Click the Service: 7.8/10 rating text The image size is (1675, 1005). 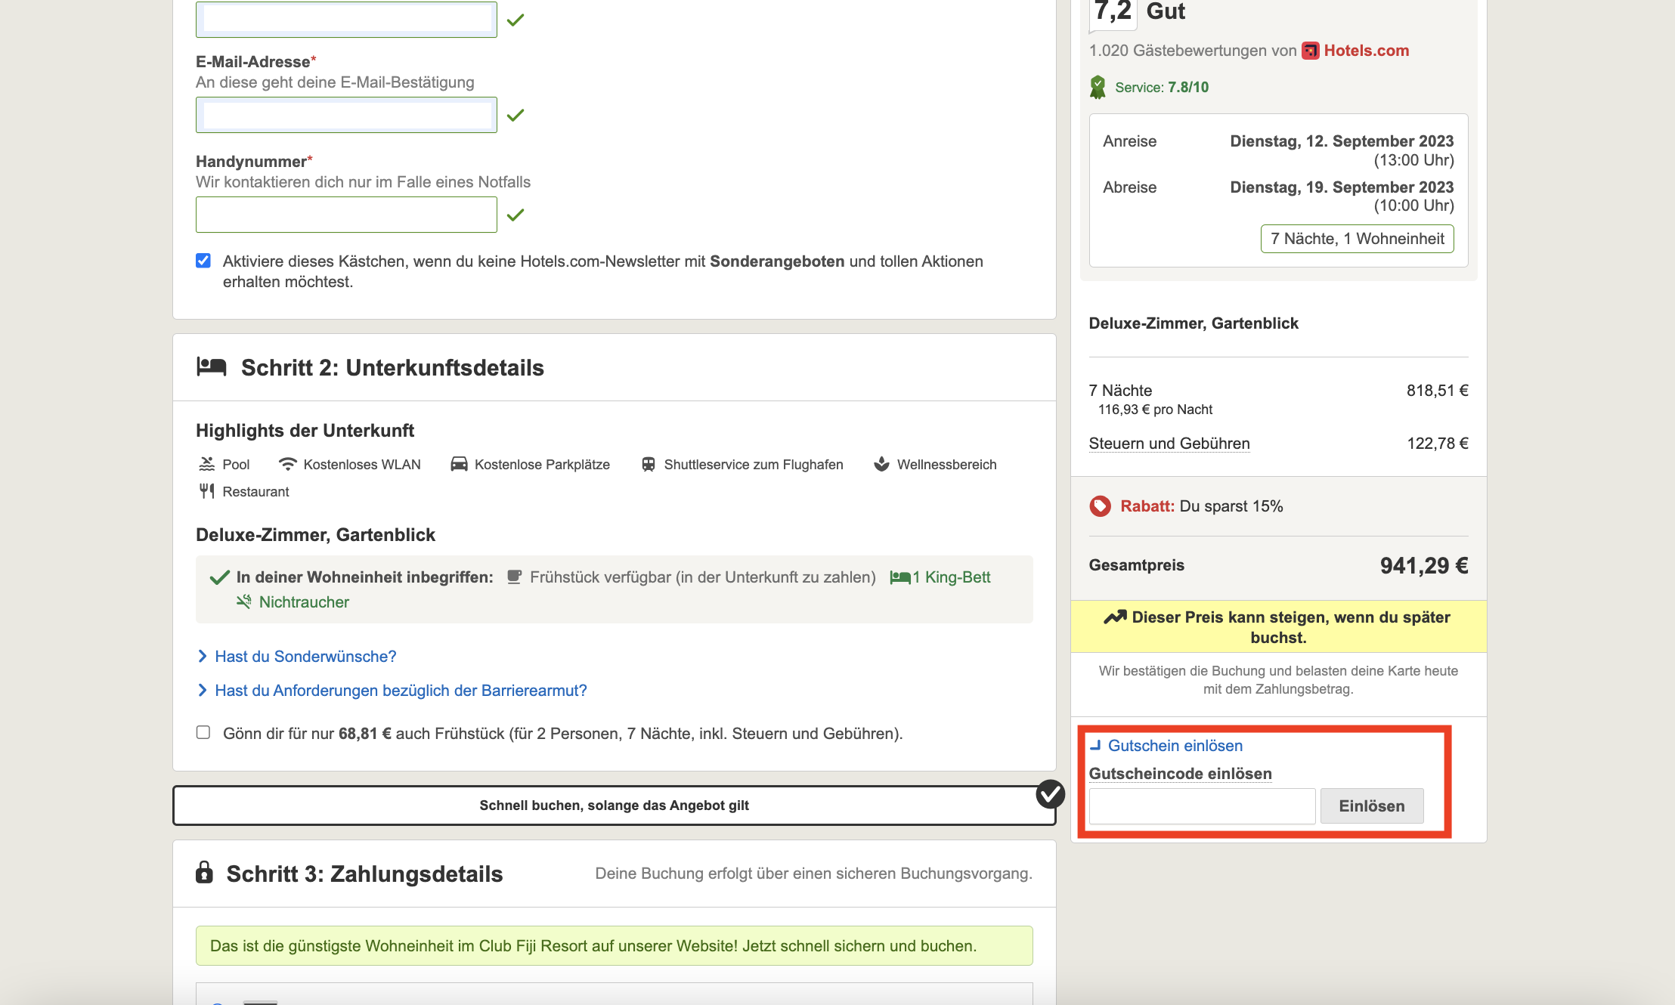coord(1162,88)
